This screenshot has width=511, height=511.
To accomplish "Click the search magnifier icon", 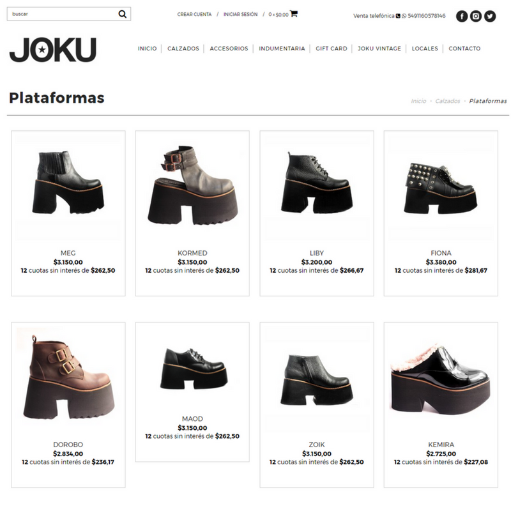I will click(122, 14).
